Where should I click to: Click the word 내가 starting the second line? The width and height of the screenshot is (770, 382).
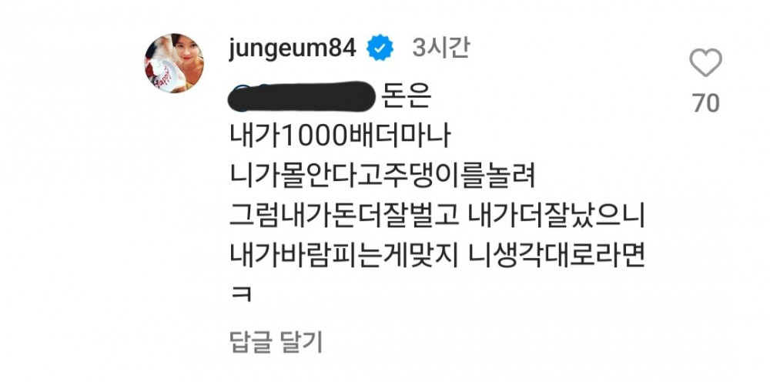pos(254,138)
